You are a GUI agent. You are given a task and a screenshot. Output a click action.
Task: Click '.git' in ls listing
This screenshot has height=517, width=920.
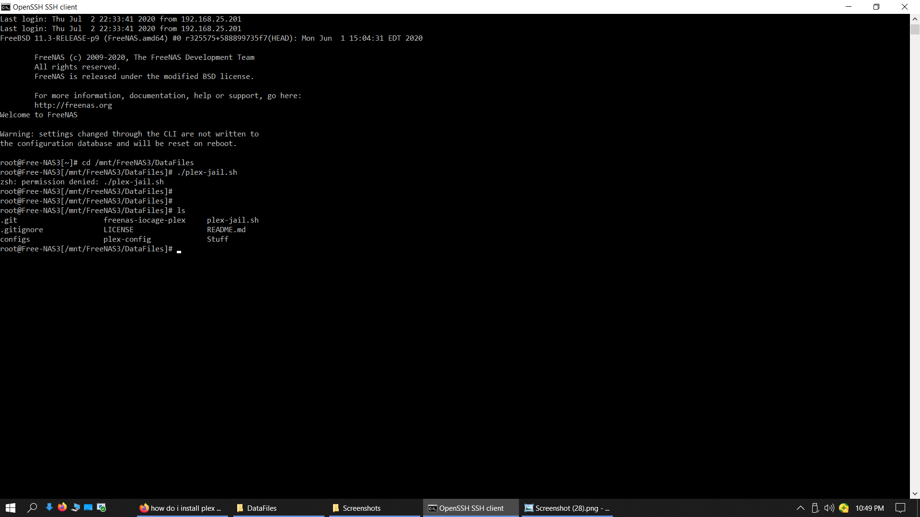9,220
